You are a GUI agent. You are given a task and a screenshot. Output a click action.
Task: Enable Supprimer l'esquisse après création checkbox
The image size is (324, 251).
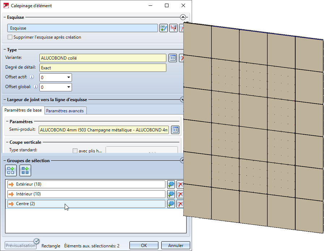(x=10, y=37)
